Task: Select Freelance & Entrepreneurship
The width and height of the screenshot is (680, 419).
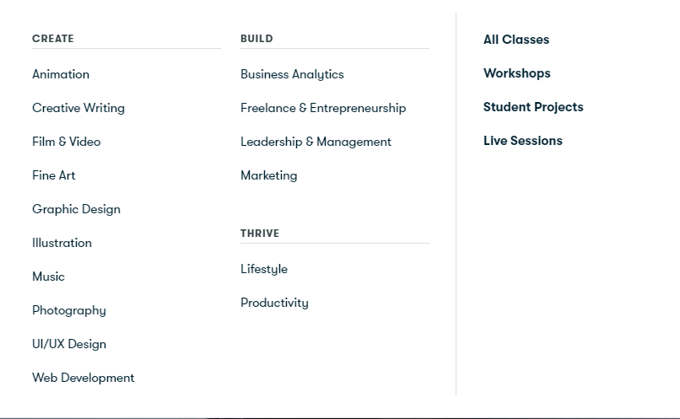Action: (323, 108)
